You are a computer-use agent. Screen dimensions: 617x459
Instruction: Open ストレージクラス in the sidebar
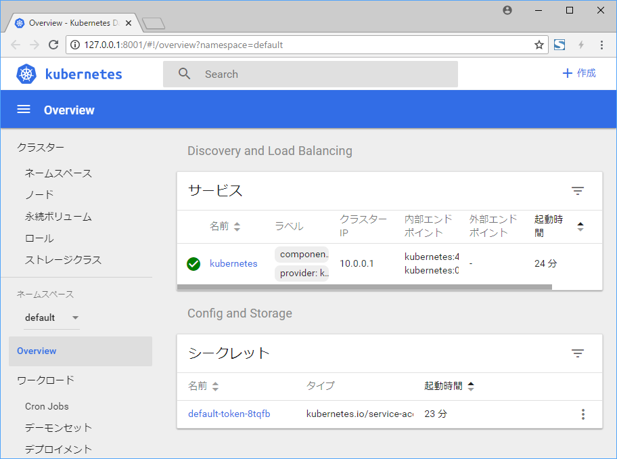click(x=63, y=260)
